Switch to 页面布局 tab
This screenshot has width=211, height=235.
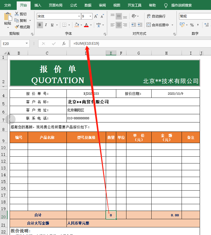[x=56, y=5]
